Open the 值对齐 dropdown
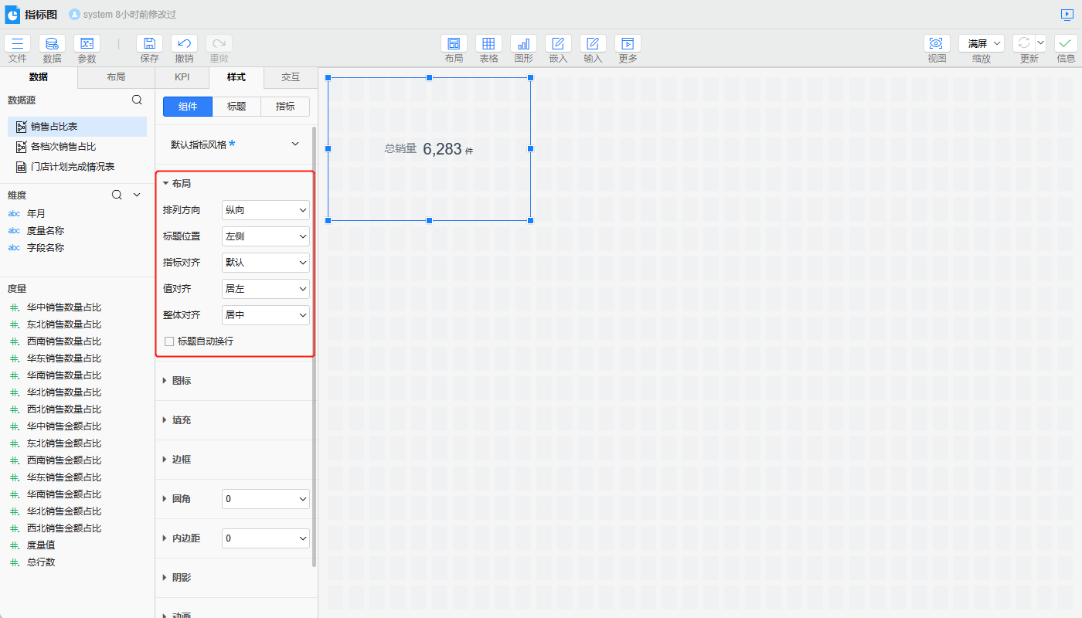The image size is (1082, 618). pyautogui.click(x=265, y=289)
